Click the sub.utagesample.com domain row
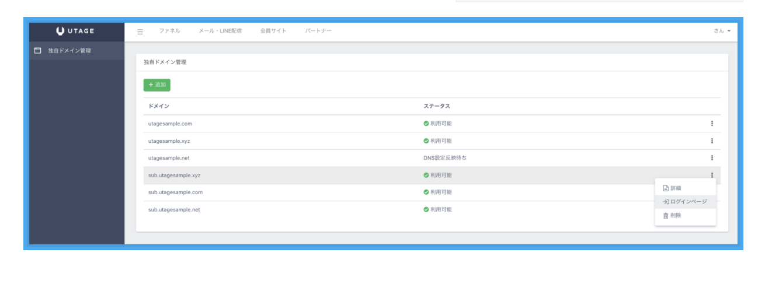 pyautogui.click(x=175, y=192)
